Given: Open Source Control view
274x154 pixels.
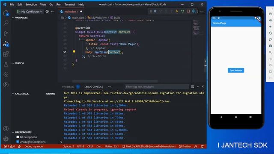Looking at the screenshot, I should 6,33.
